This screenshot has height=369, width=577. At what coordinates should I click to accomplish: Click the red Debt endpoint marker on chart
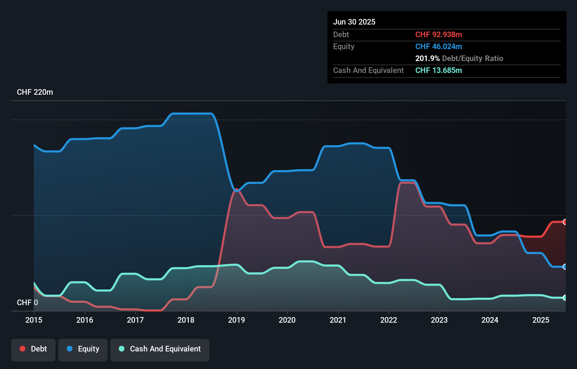point(565,222)
